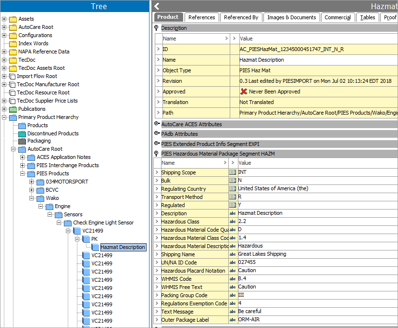398x328 pixels.
Task: Select the 034MOTORSPORT tree item
Action: point(67,182)
